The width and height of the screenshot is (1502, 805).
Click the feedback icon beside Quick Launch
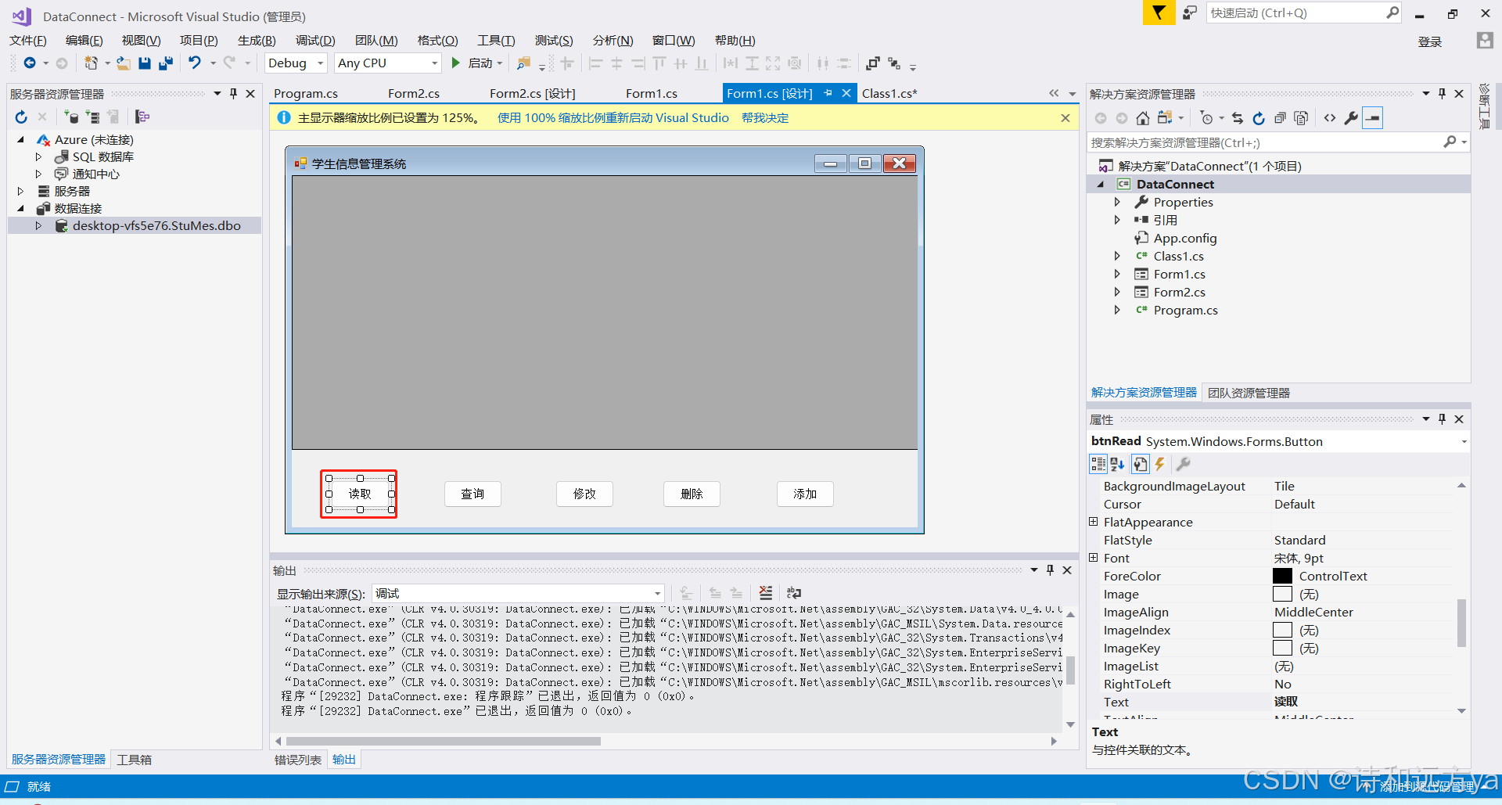[1190, 13]
